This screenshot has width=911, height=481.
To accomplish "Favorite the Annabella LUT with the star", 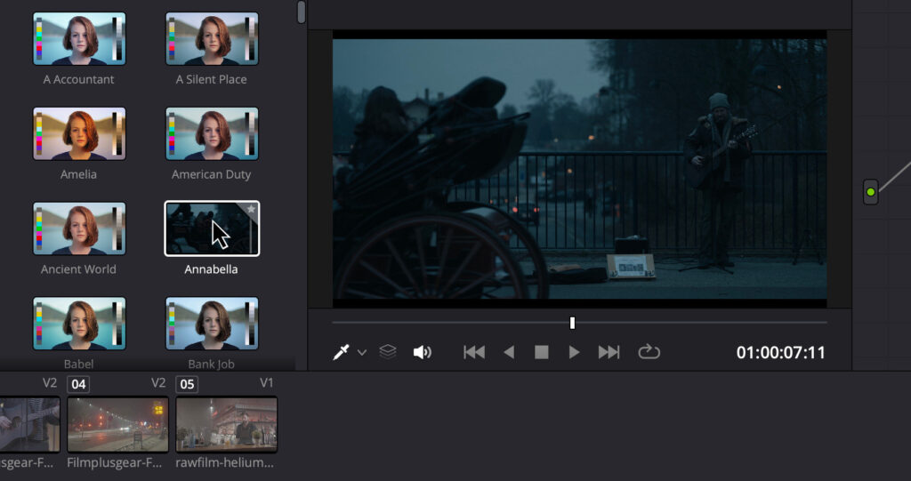I will click(251, 210).
